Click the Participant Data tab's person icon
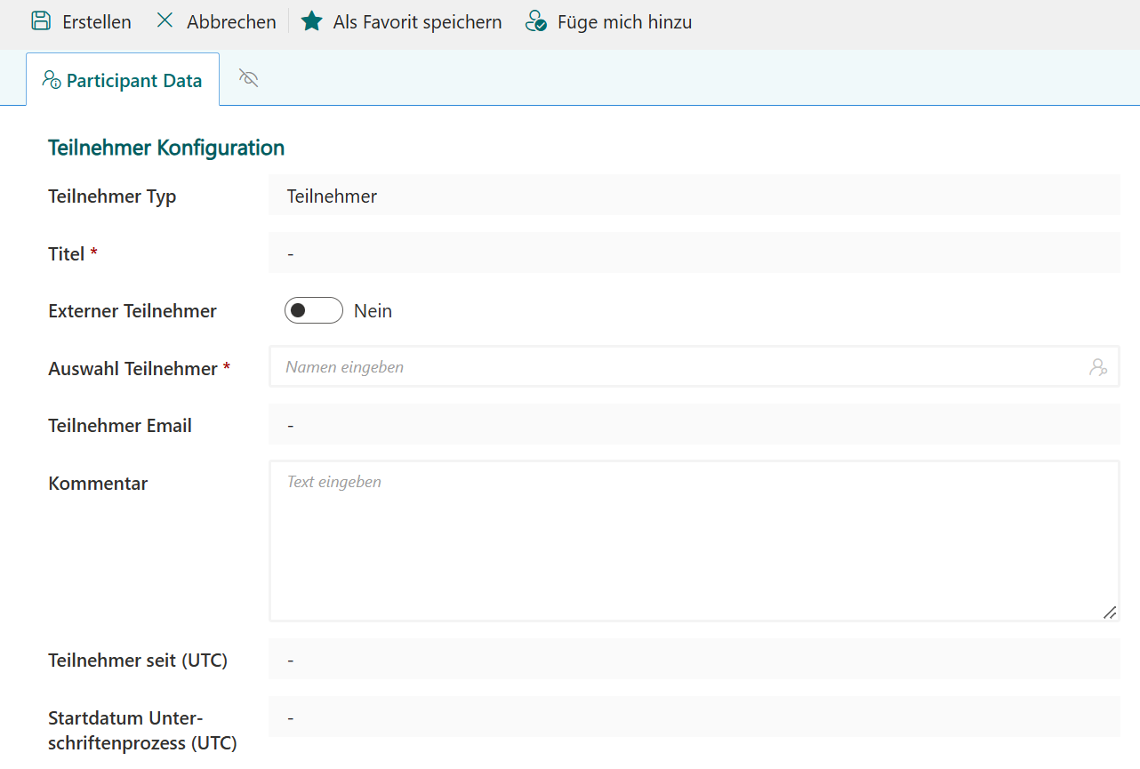 52,80
